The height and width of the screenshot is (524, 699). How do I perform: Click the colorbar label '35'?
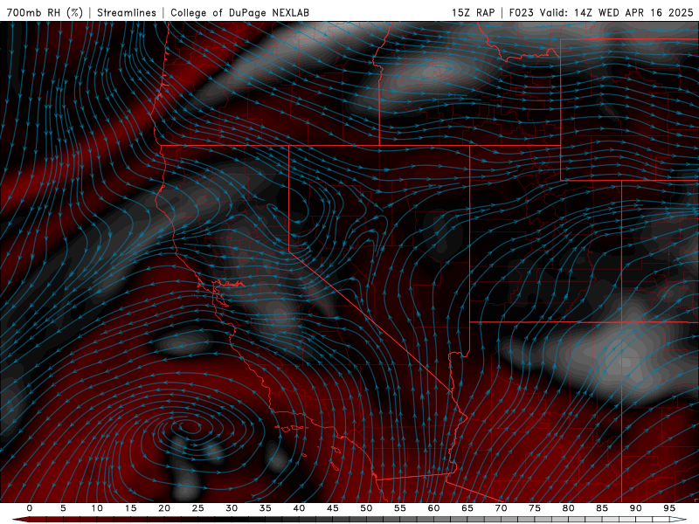tap(266, 508)
